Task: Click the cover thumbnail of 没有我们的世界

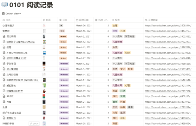Action: click(44, 91)
